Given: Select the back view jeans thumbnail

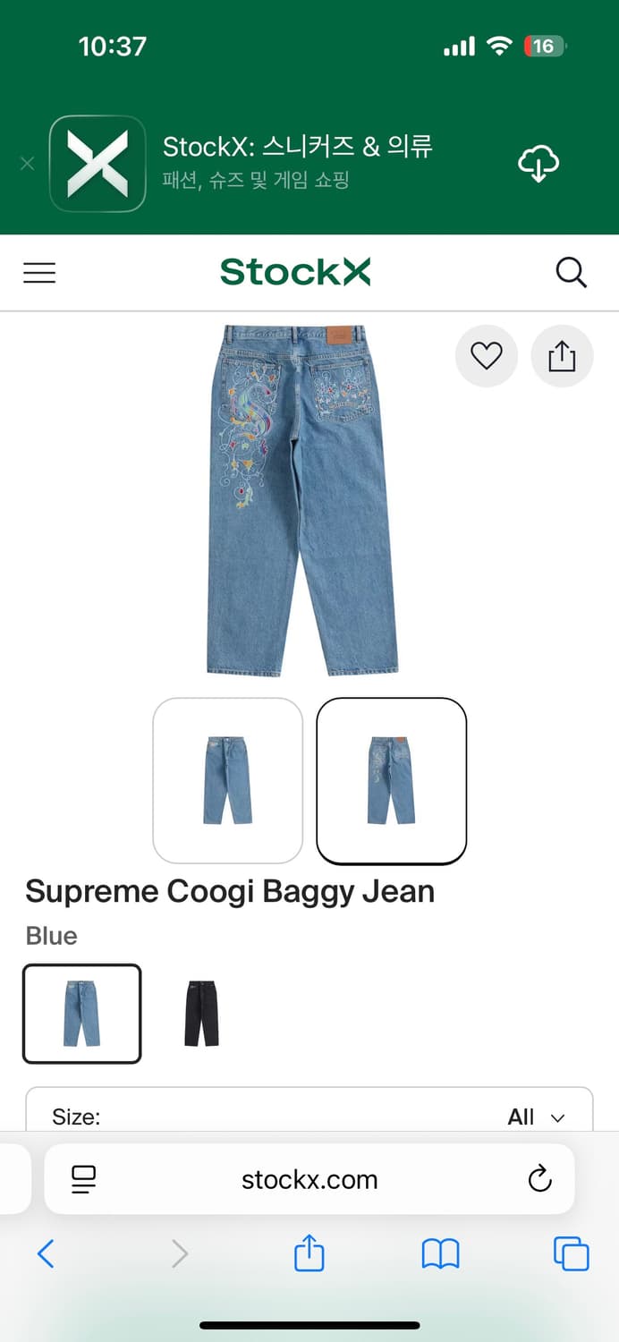Looking at the screenshot, I should pyautogui.click(x=392, y=781).
